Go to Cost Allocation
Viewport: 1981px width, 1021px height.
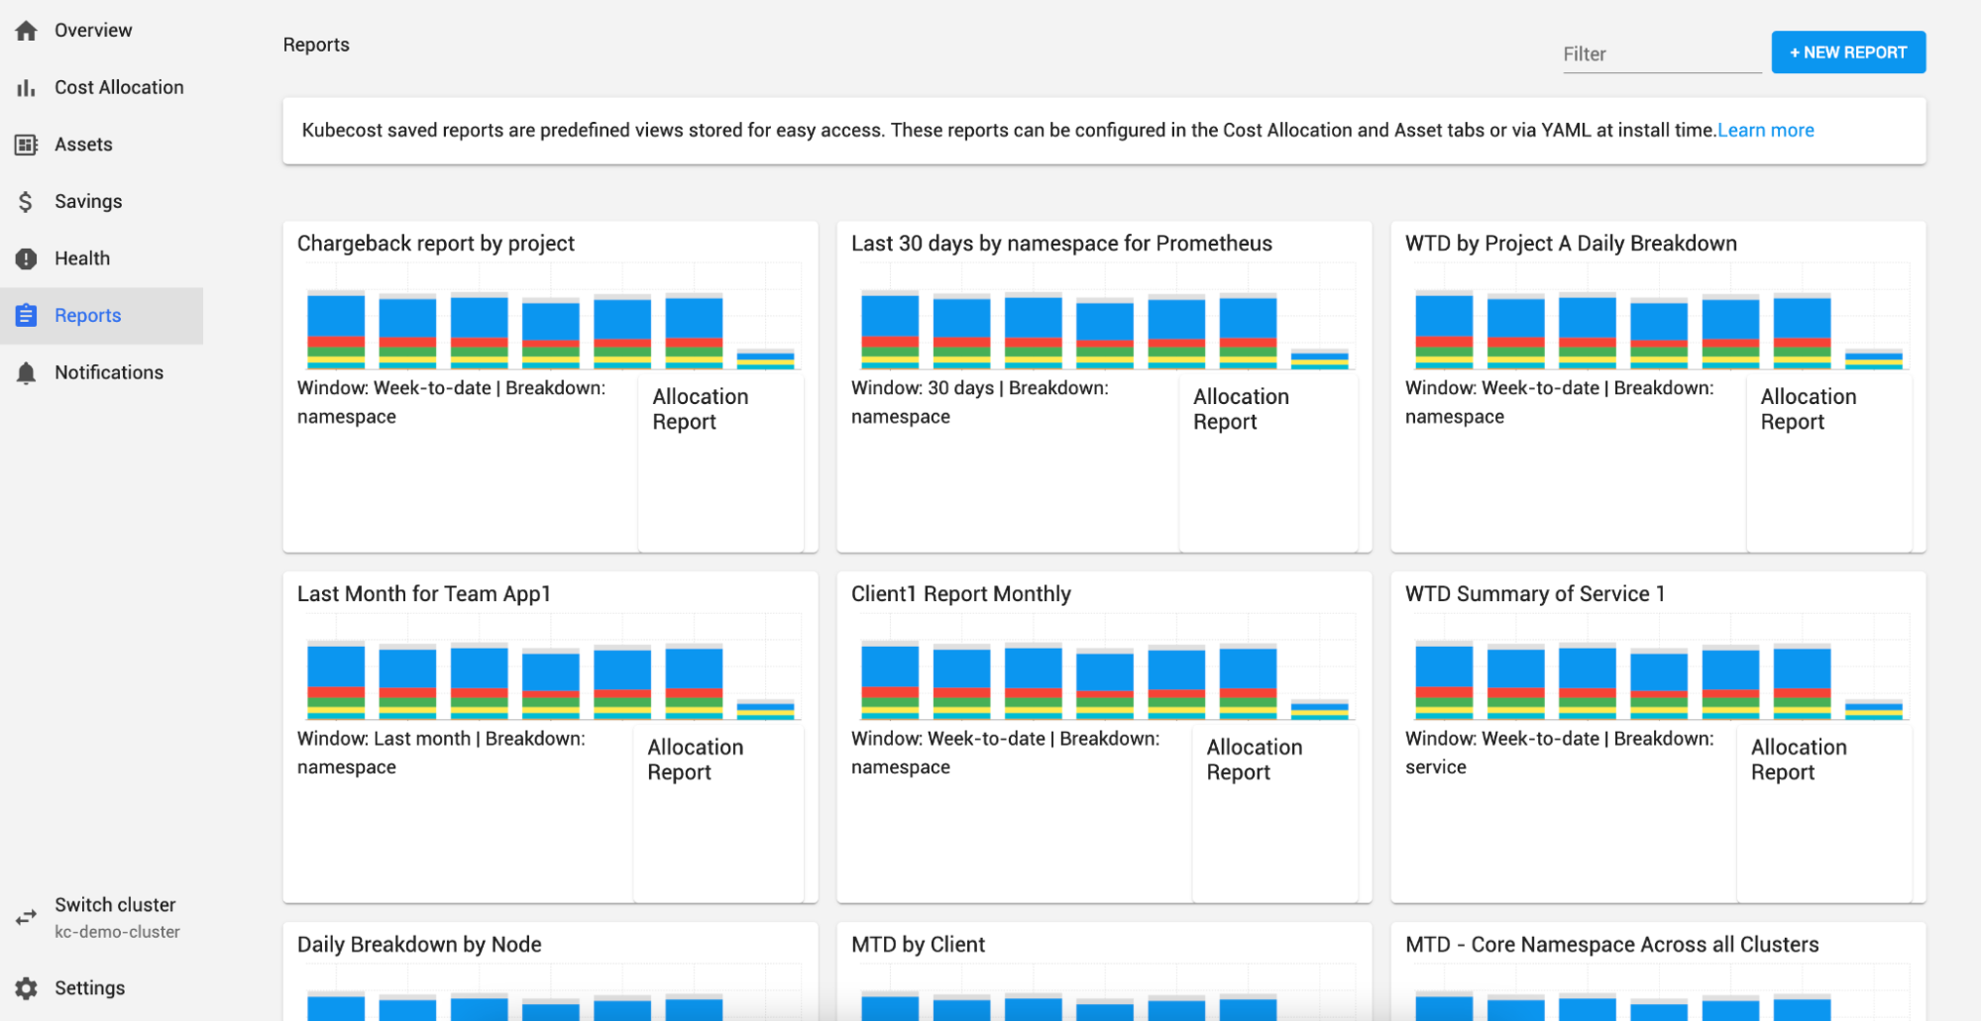pyautogui.click(x=119, y=88)
